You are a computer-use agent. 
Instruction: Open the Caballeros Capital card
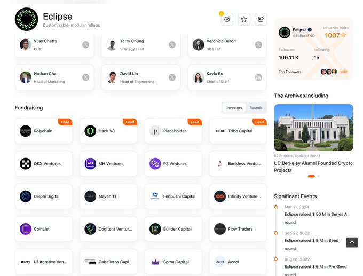[x=108, y=262]
